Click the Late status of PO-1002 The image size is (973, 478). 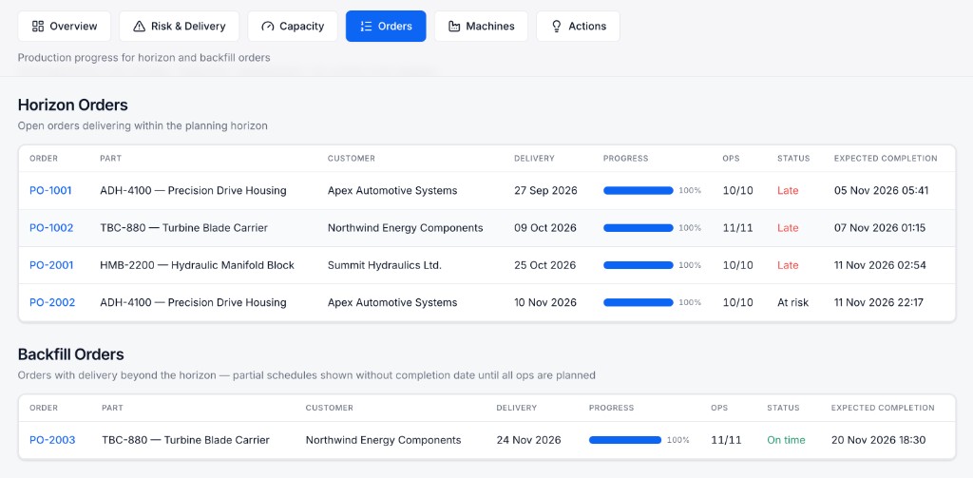(788, 228)
